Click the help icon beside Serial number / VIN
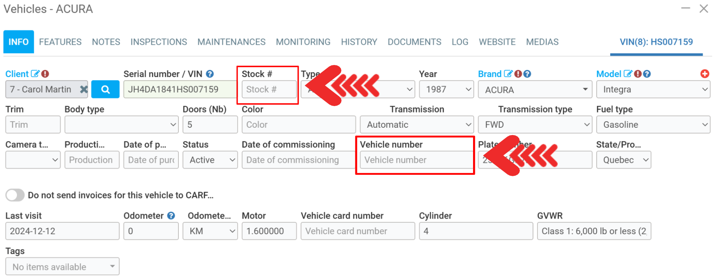This screenshot has width=714, height=279. point(210,74)
